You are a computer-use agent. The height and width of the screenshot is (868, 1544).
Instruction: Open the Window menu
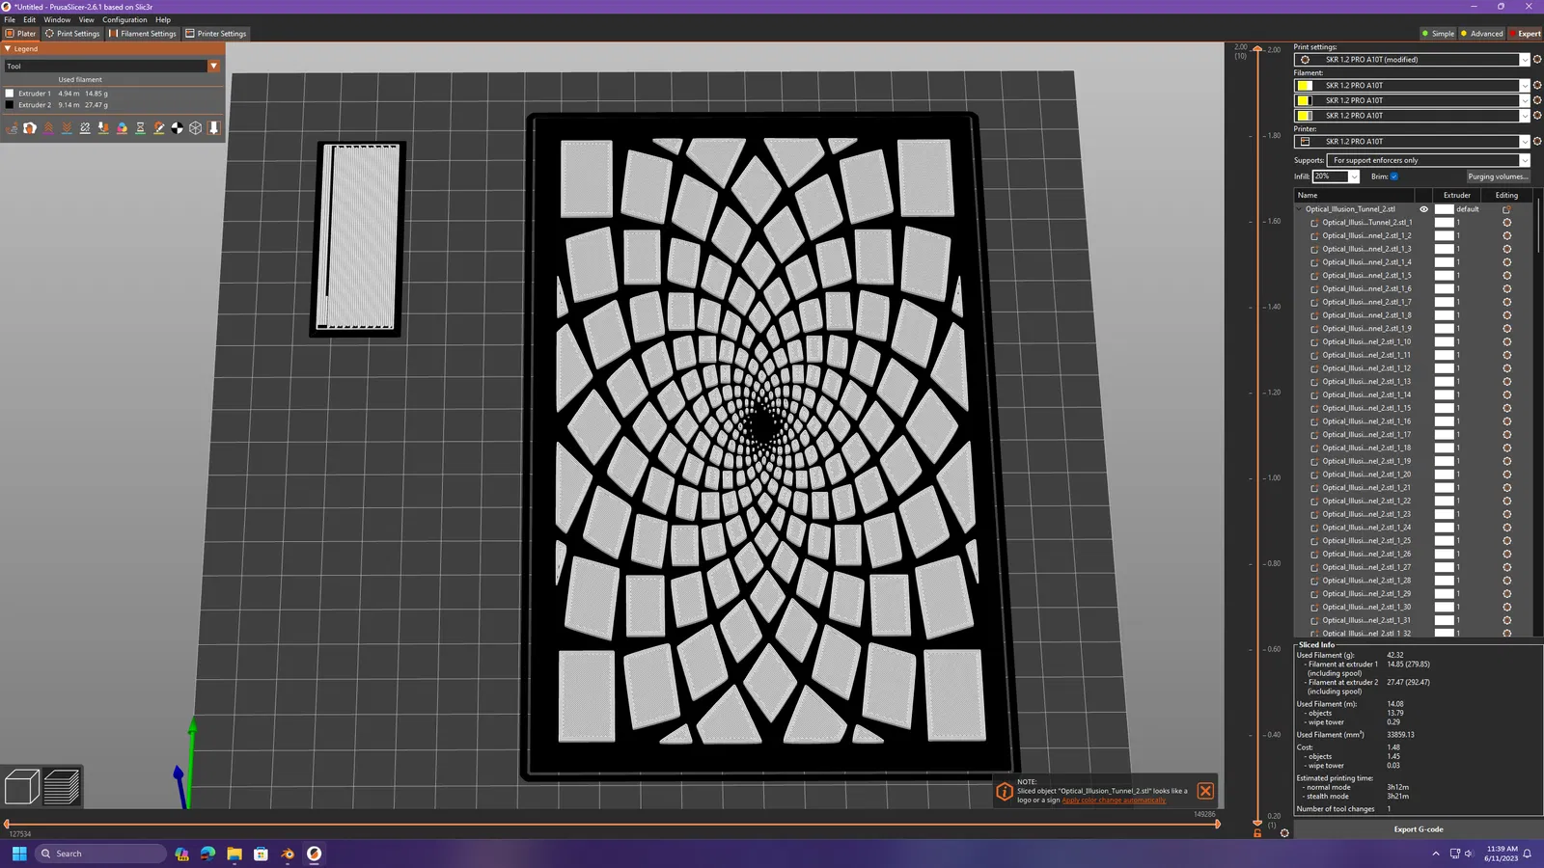tap(57, 19)
